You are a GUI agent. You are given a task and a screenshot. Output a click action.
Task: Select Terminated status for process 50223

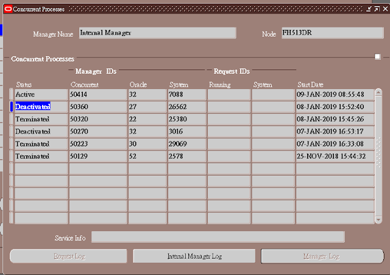point(41,144)
